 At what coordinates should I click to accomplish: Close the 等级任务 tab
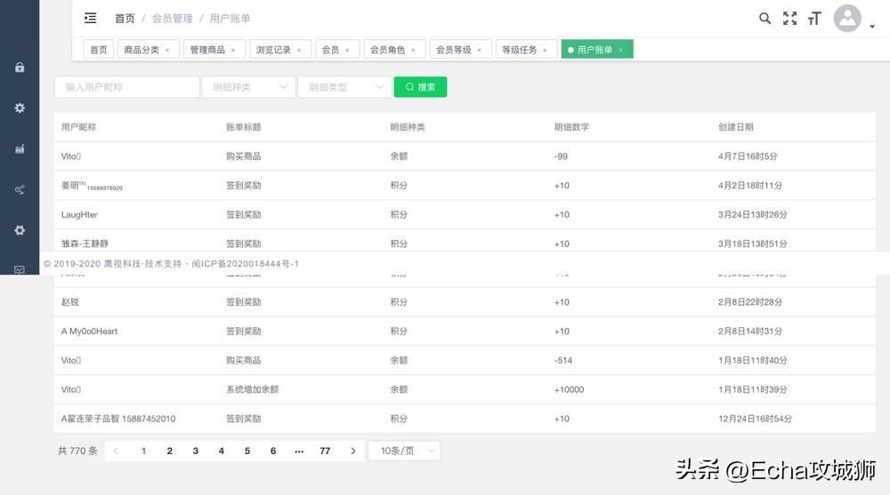pyautogui.click(x=545, y=50)
